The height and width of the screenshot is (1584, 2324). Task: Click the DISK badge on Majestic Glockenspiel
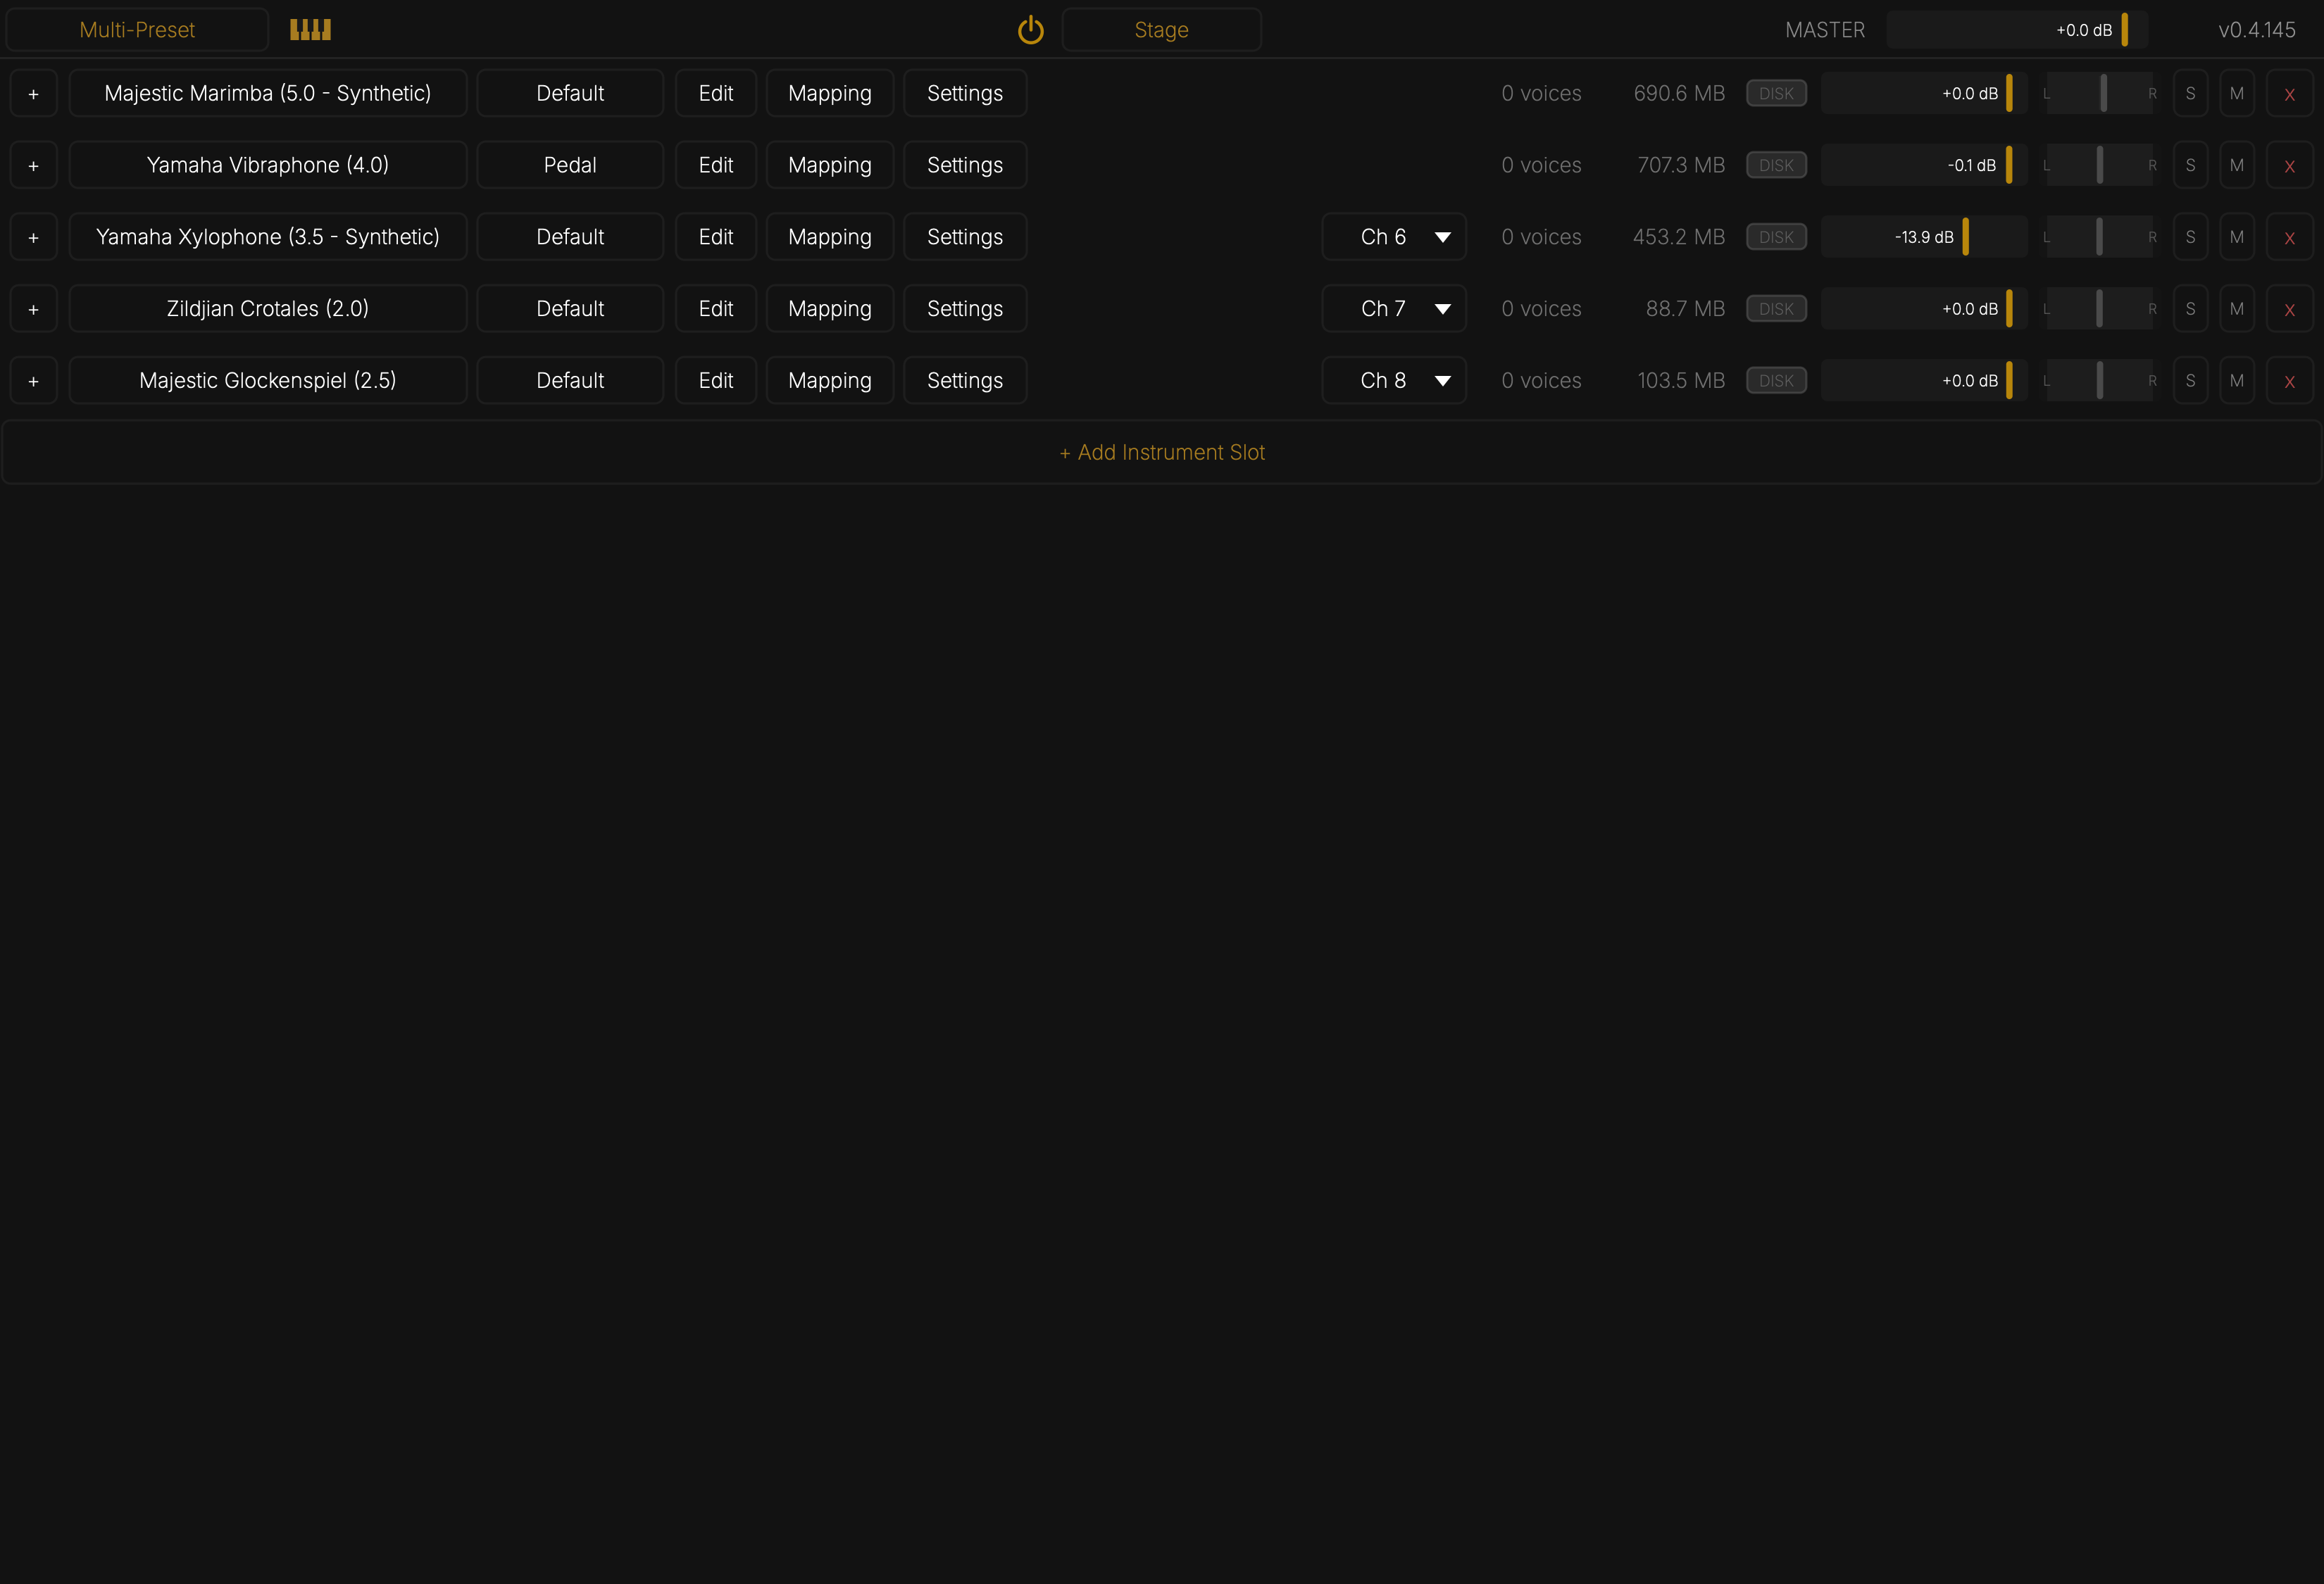1776,381
